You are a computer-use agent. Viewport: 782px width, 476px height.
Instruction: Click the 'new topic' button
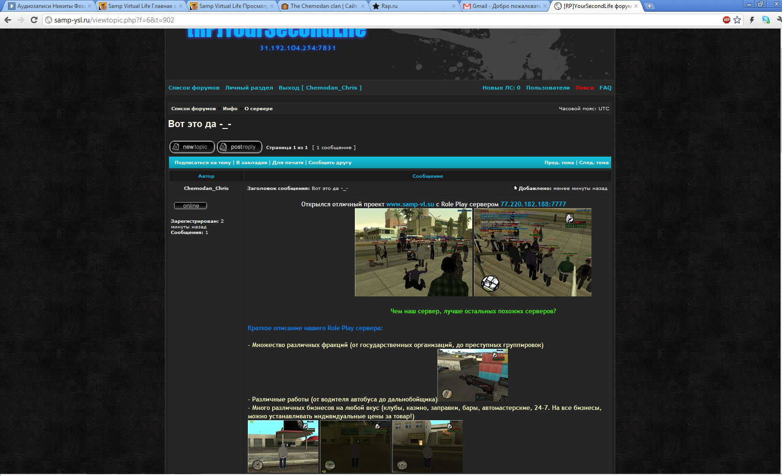[192, 147]
